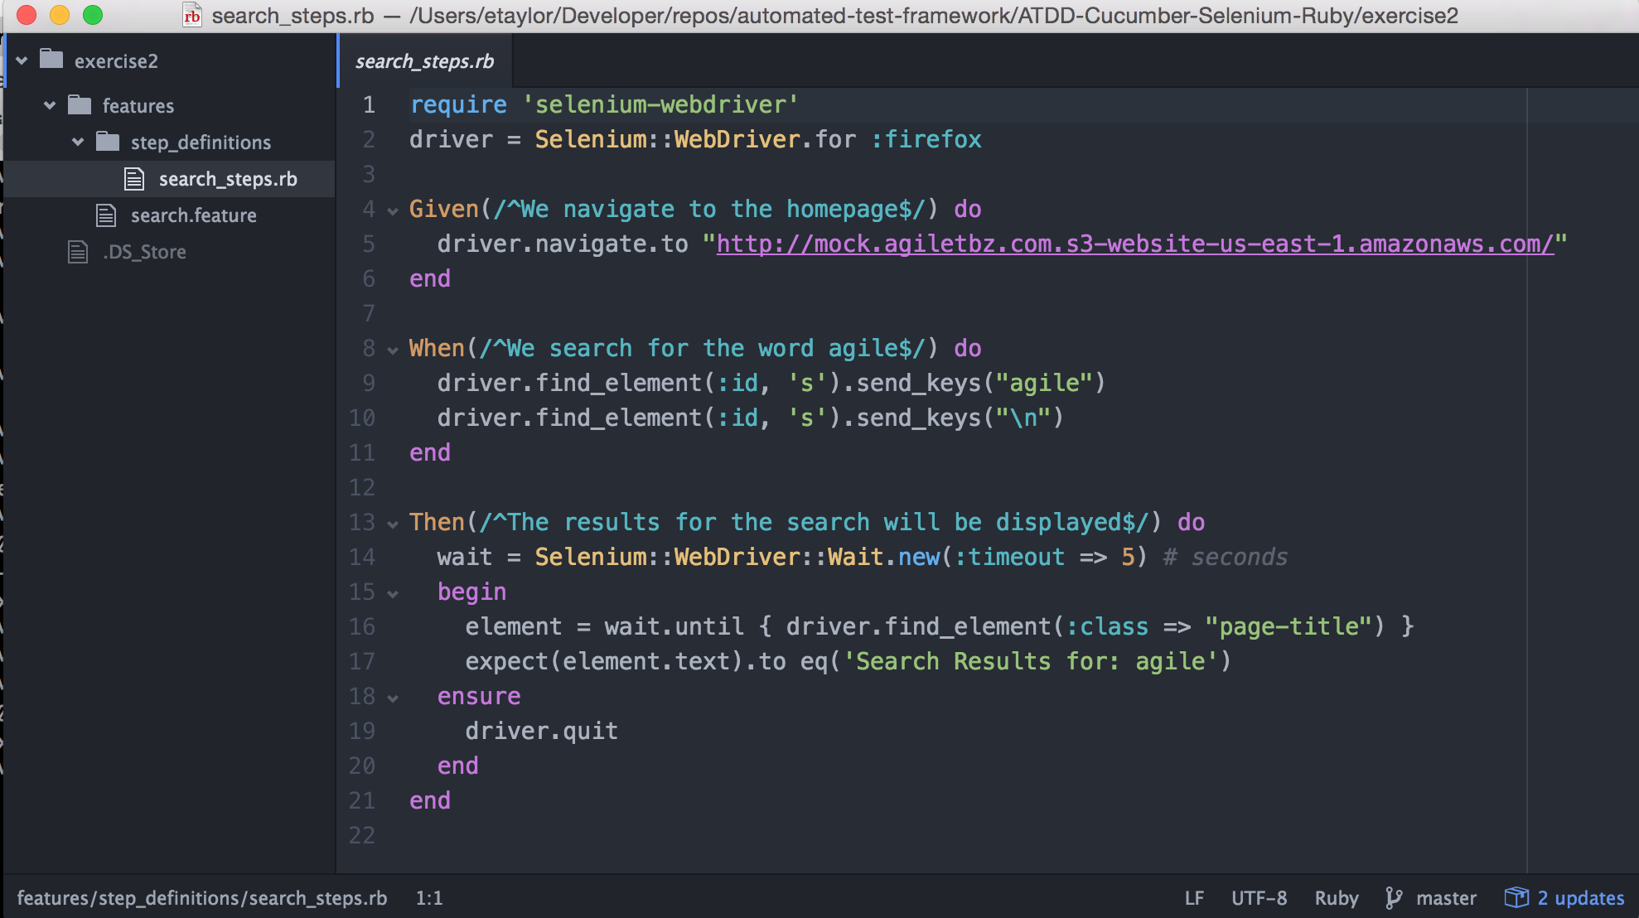1639x918 pixels.
Task: Click 'wait.until' on line 16
Action: pyautogui.click(x=674, y=626)
